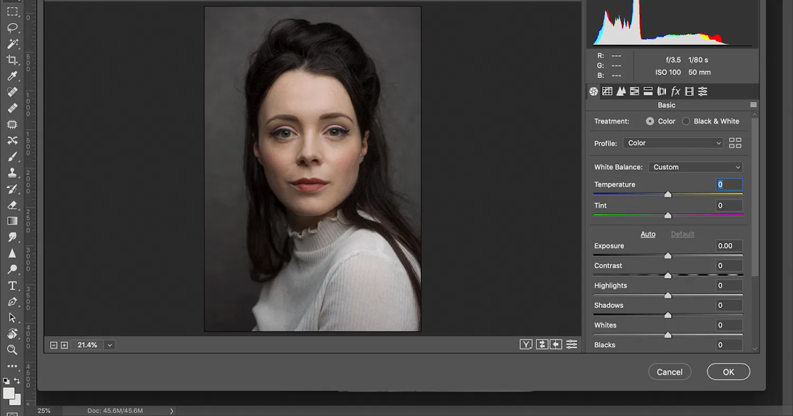Click the 25% zoom status field
Image resolution: width=793 pixels, height=416 pixels.
[x=44, y=411]
